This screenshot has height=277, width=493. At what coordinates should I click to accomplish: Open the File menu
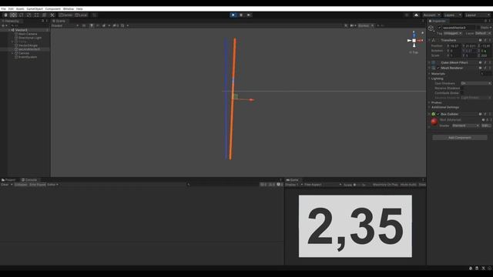(x=3, y=8)
